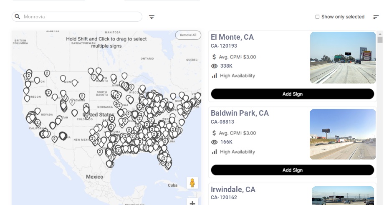Open the filter options icon beside search

[x=152, y=17]
